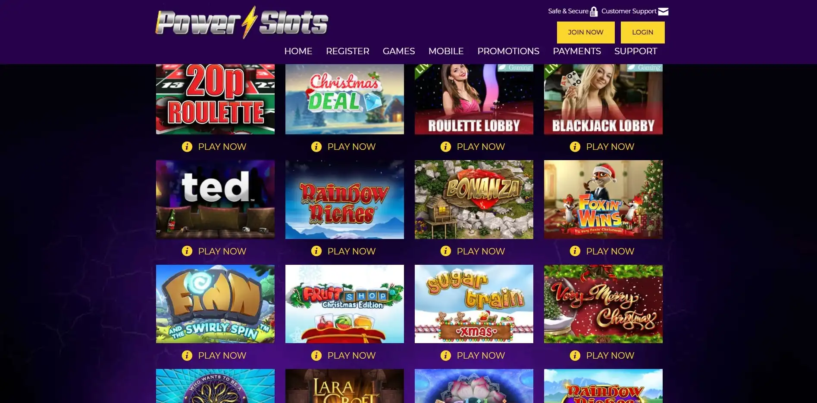The width and height of the screenshot is (817, 403).
Task: Go to the PROMOTIONS page
Action: tap(508, 51)
